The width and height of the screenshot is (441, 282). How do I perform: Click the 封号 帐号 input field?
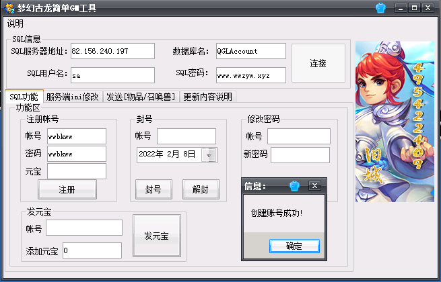[x=186, y=136]
